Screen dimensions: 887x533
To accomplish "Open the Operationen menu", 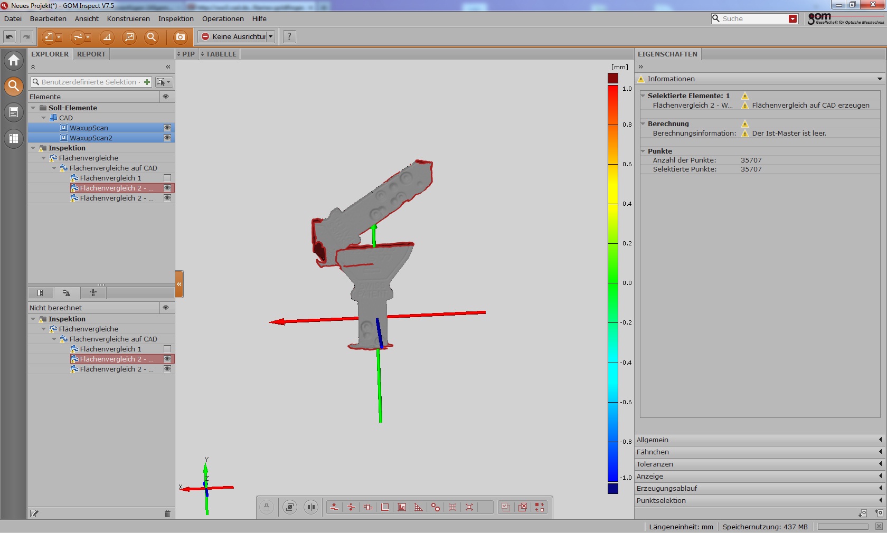I will [223, 18].
